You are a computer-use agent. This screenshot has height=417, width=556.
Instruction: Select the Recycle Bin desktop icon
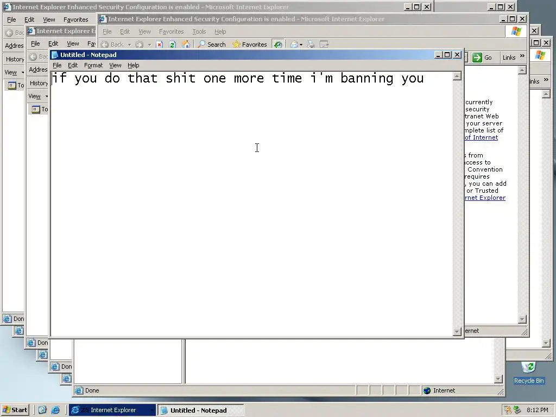pyautogui.click(x=529, y=373)
